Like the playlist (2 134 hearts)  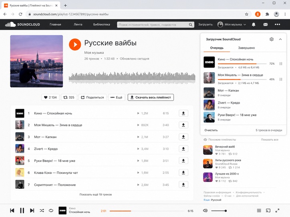tap(50, 97)
